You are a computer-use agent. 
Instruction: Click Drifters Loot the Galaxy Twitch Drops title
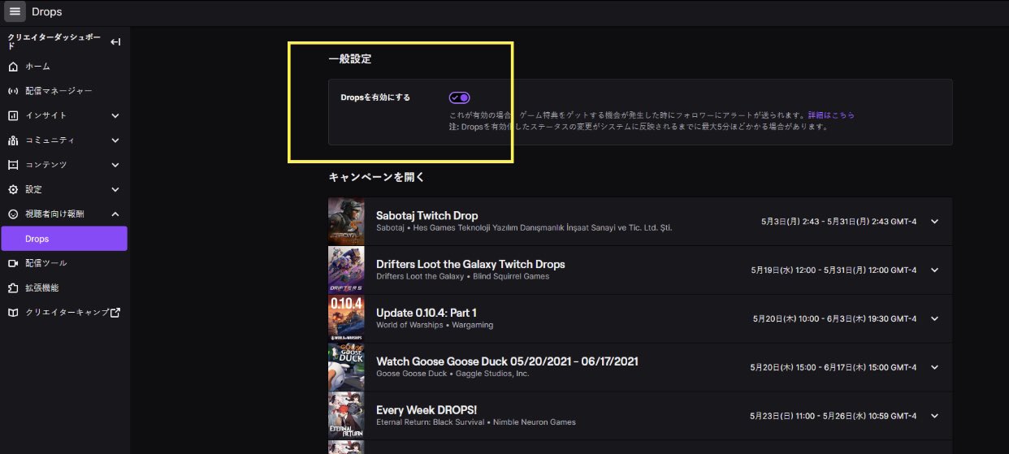(470, 264)
